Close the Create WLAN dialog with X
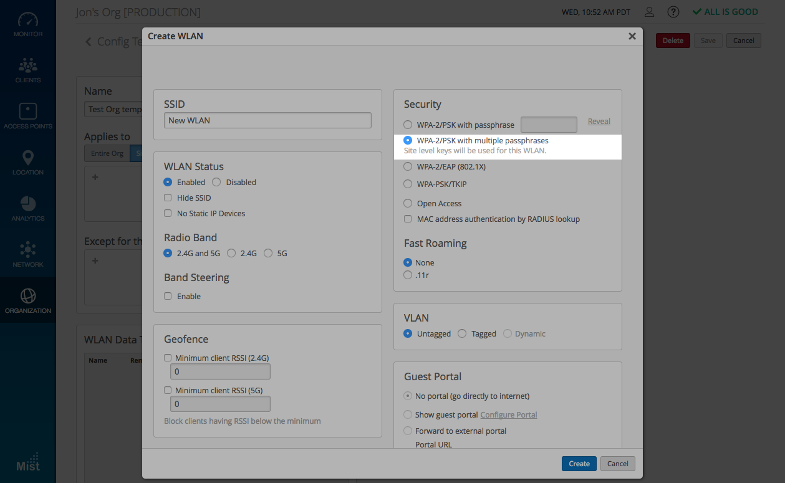 632,36
